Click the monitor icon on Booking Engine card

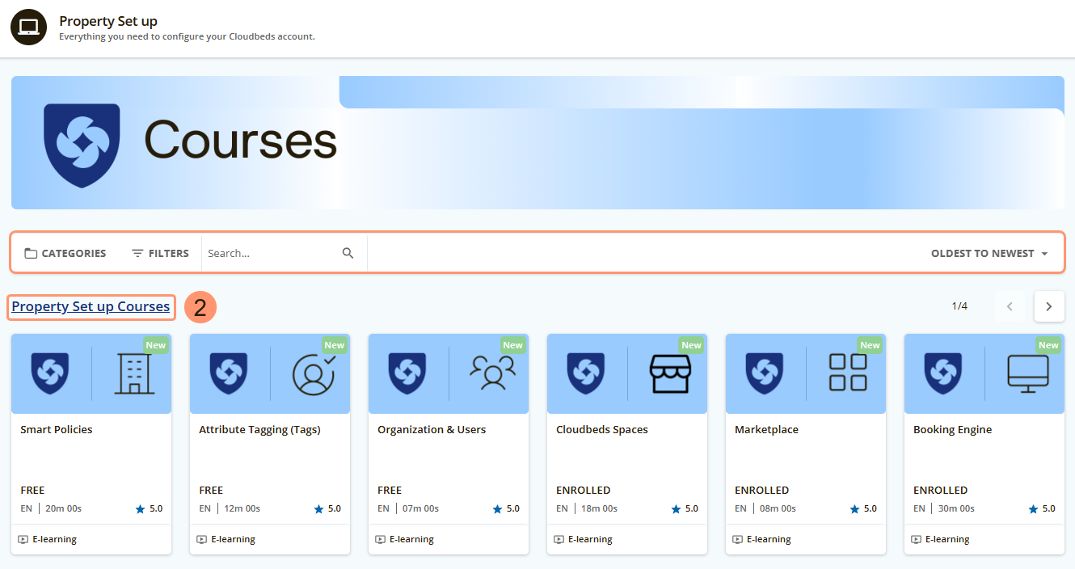point(1027,373)
